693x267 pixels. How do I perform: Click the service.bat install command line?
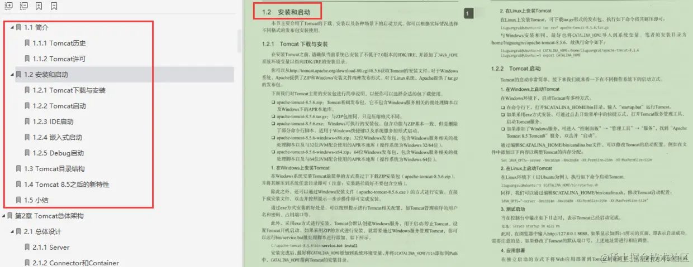pos(315,245)
